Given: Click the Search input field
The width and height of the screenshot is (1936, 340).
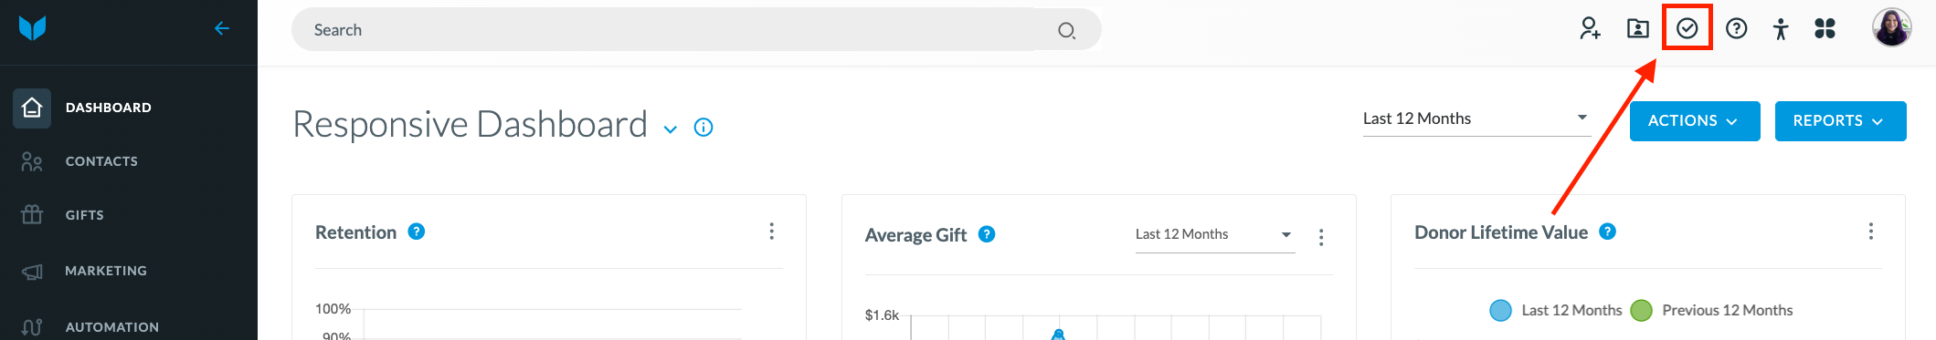Looking at the screenshot, I should [x=696, y=30].
